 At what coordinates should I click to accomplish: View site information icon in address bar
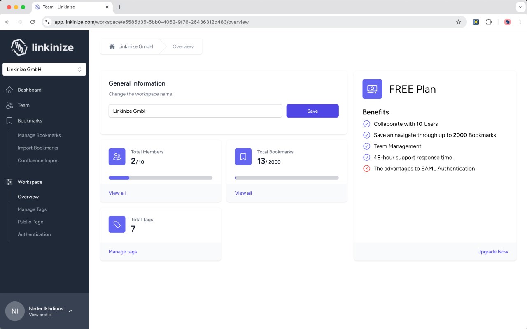(47, 22)
